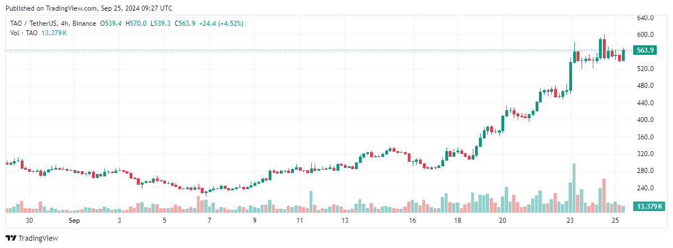Click the 480.0 price axis label
The width and height of the screenshot is (673, 248).
tap(646, 86)
